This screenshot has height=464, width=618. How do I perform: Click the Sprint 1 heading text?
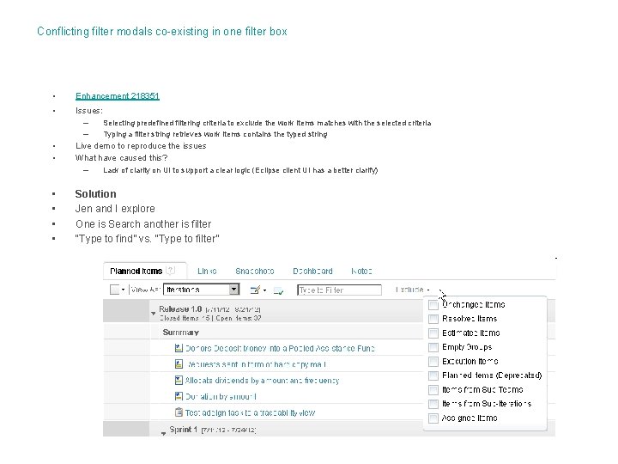[x=184, y=430]
